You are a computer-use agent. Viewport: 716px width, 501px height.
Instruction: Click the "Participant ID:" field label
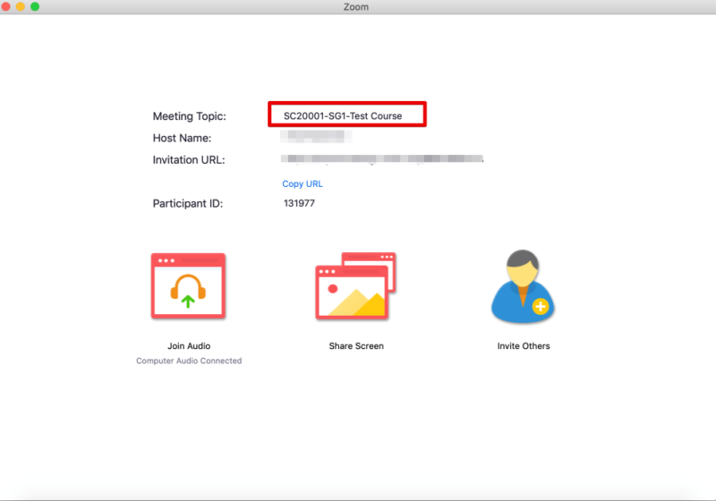pos(187,204)
